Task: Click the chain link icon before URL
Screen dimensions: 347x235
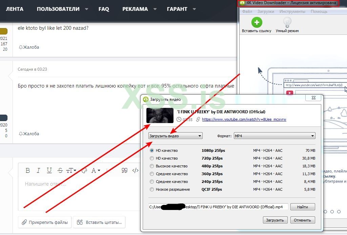Action: point(198,119)
